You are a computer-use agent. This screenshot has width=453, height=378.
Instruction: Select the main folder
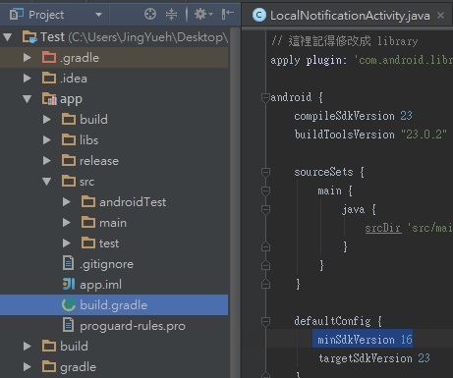pyautogui.click(x=113, y=223)
